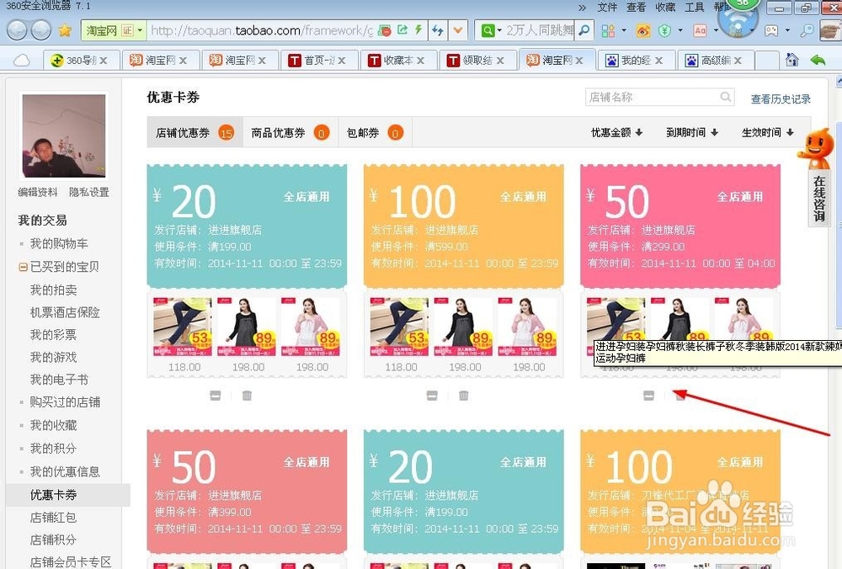Click search magnifier in 店铺名称 field

[726, 97]
